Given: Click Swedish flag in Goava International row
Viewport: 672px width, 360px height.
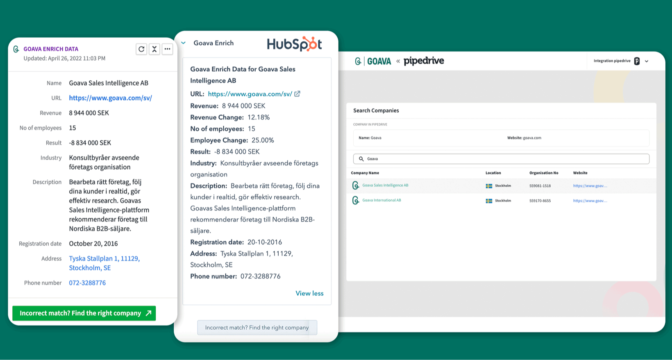Looking at the screenshot, I should (x=489, y=201).
